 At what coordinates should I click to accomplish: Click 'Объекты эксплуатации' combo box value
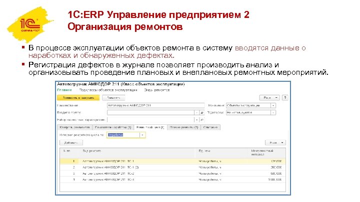point(248,105)
